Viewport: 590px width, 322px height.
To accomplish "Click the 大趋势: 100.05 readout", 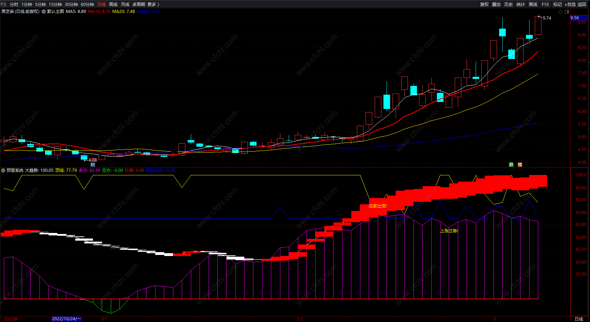I will point(39,170).
